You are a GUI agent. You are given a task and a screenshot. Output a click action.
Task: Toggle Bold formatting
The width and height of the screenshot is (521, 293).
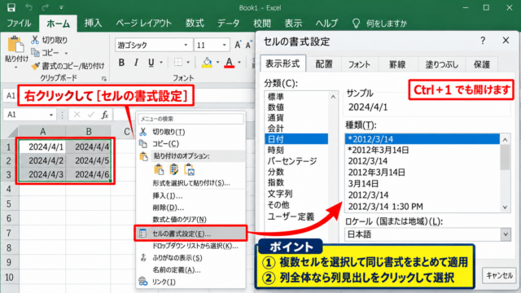click(121, 63)
